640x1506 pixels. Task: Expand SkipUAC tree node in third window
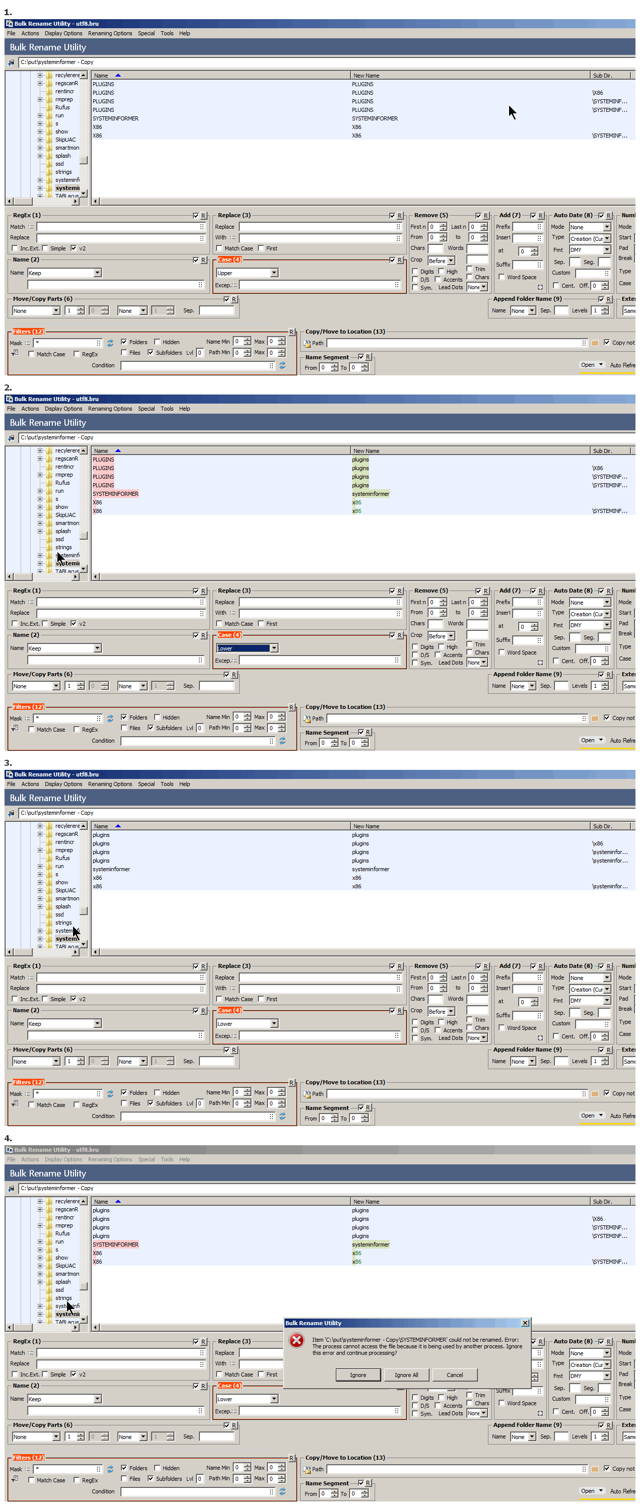(x=40, y=890)
